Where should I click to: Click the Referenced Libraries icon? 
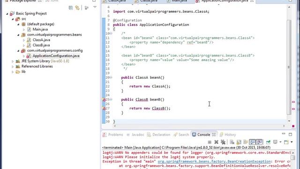pyautogui.click(x=18, y=66)
